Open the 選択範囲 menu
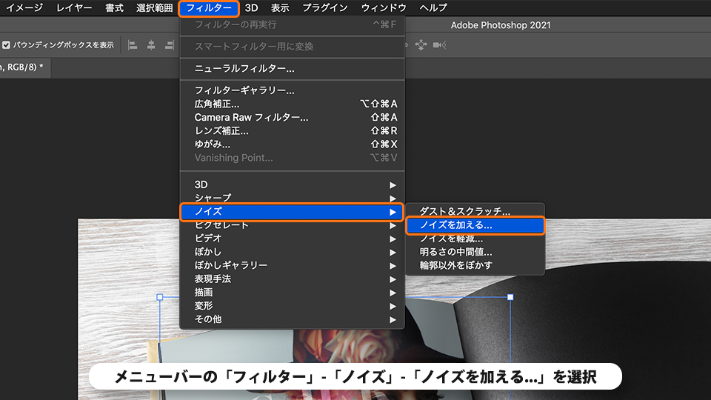The width and height of the screenshot is (711, 400). pos(154,7)
